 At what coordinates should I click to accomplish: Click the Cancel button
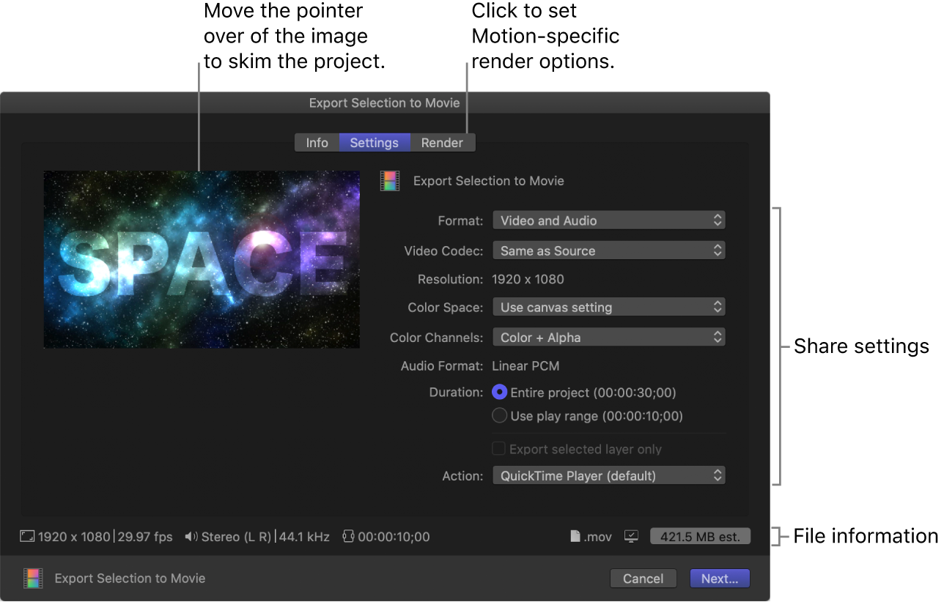[x=643, y=578]
